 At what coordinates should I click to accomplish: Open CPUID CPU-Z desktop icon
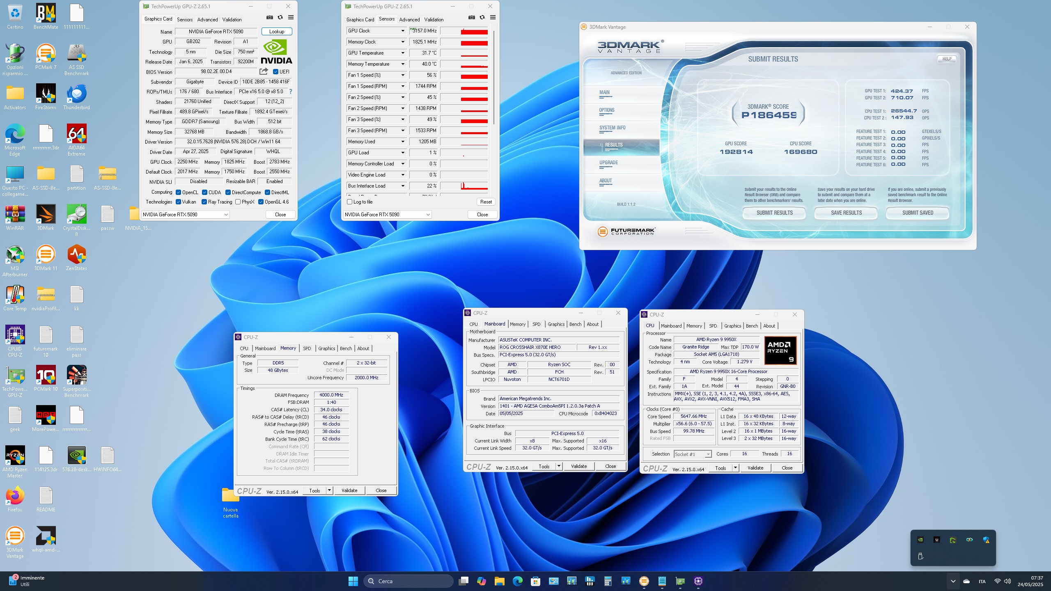(x=15, y=341)
